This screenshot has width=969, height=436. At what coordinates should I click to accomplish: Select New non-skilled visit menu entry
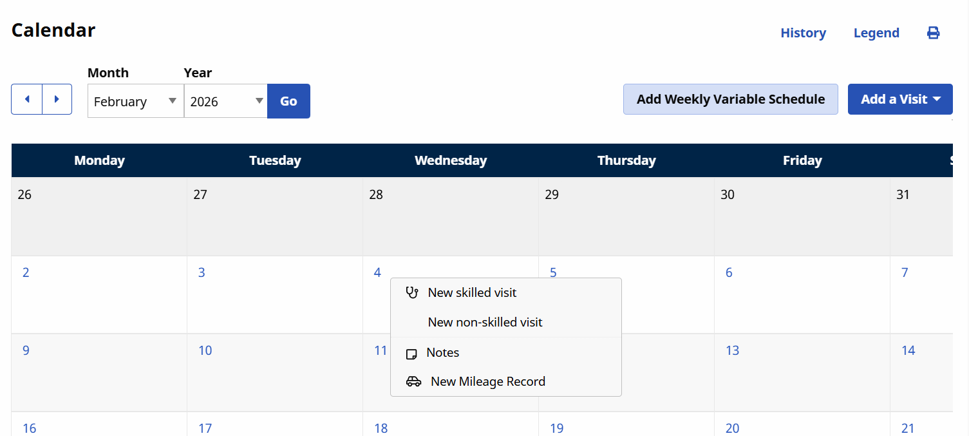[485, 322]
